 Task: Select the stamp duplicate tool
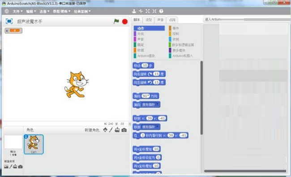[134, 11]
